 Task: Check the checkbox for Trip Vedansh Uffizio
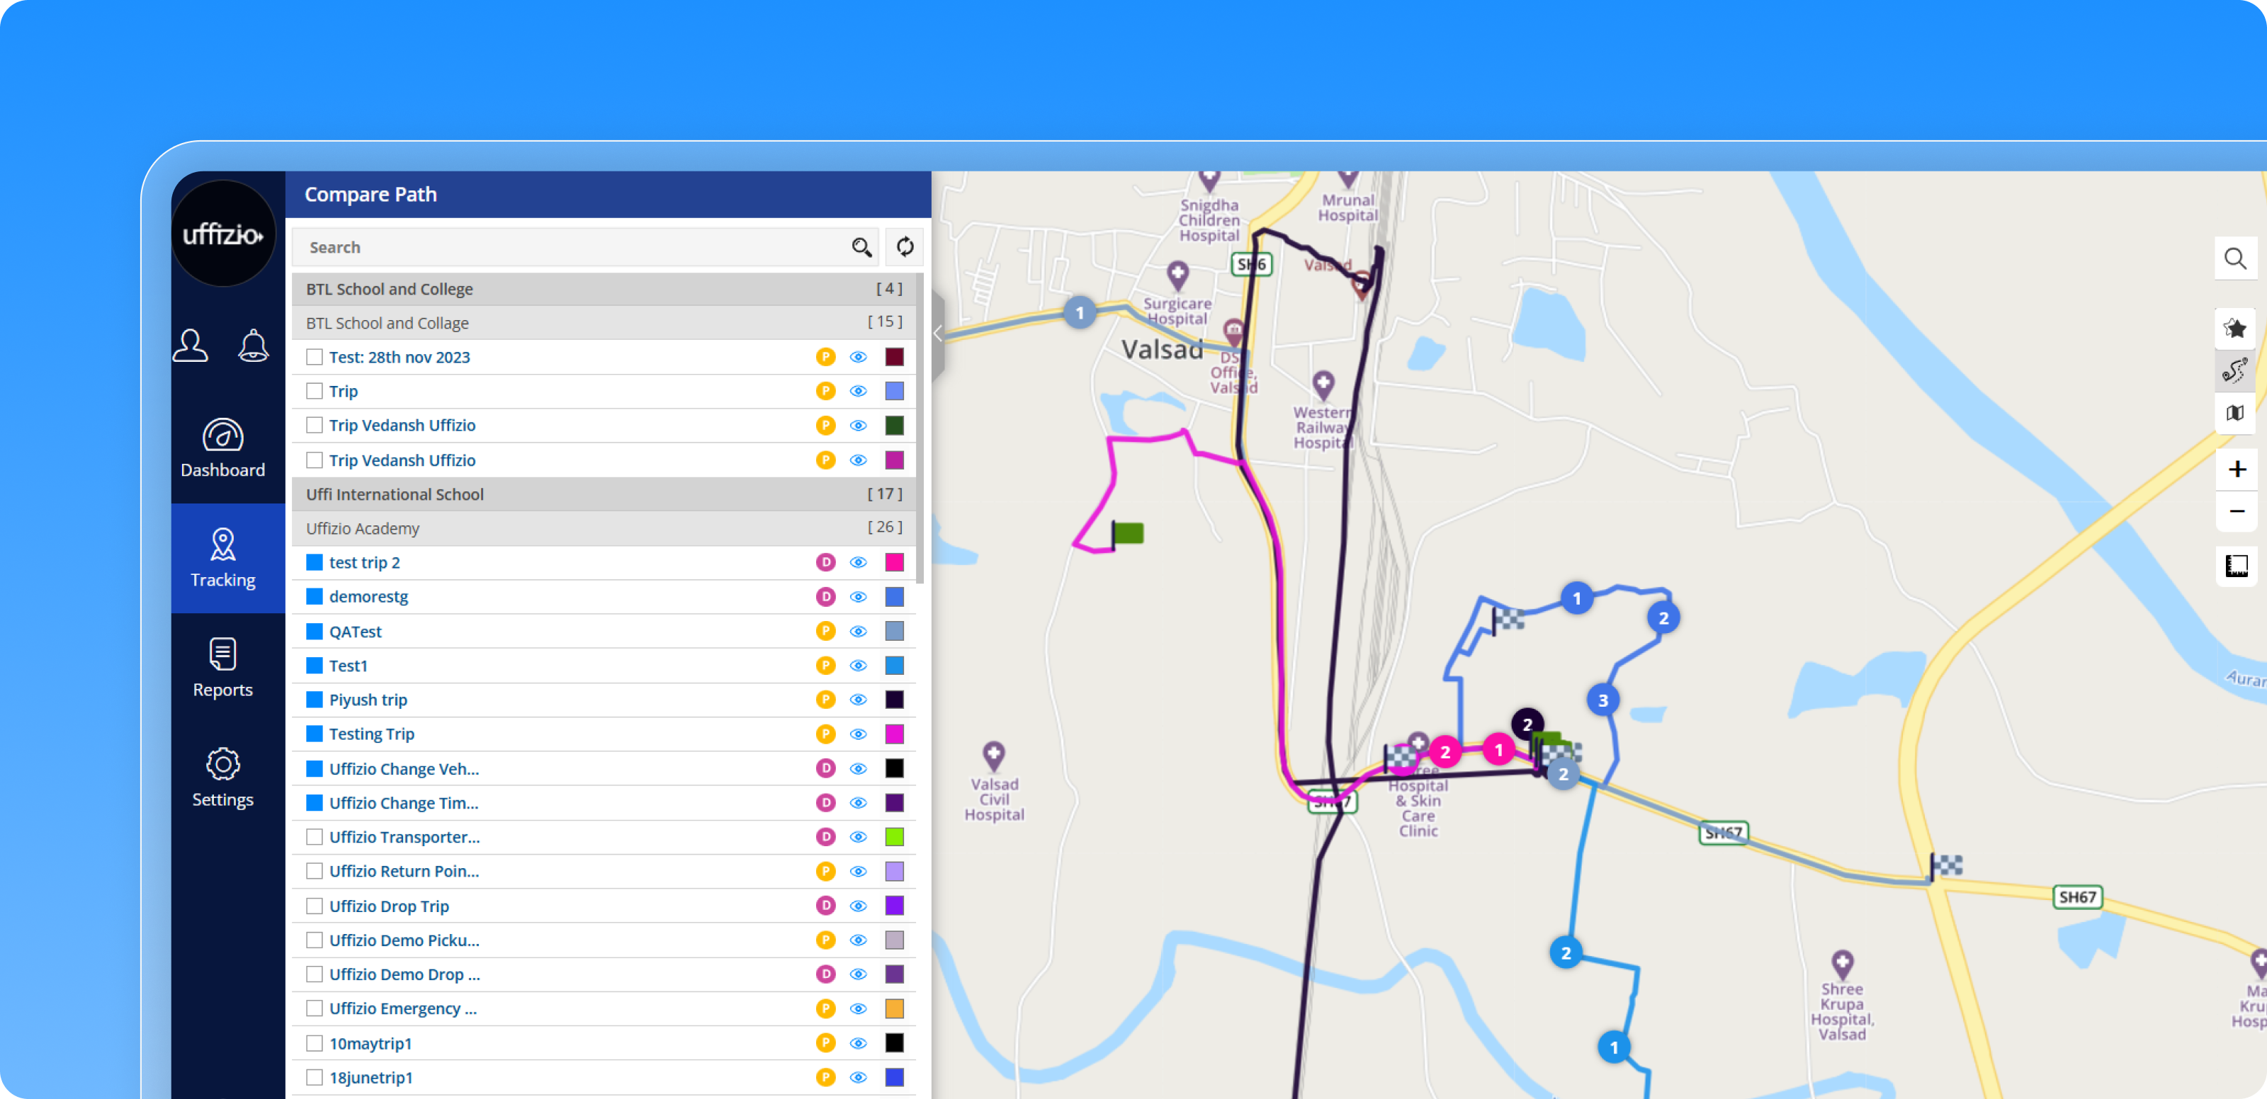coord(314,425)
